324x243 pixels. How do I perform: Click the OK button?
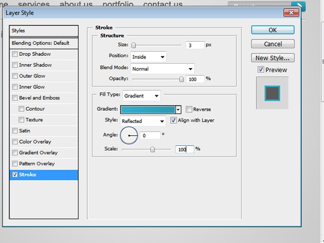click(273, 30)
